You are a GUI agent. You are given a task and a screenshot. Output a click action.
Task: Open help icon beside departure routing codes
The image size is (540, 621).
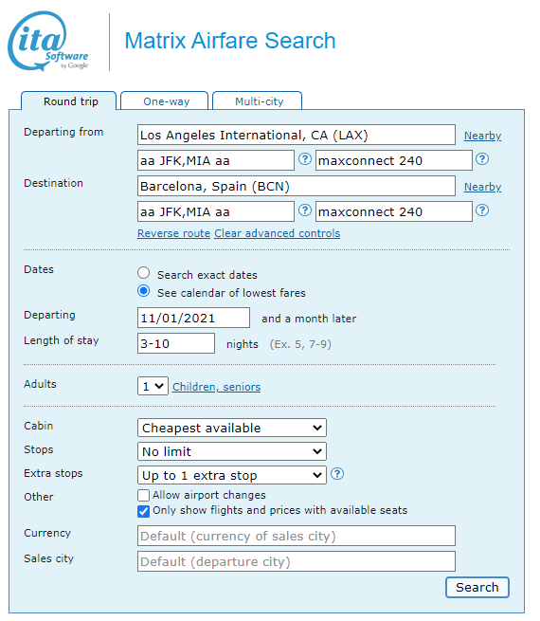click(x=305, y=159)
